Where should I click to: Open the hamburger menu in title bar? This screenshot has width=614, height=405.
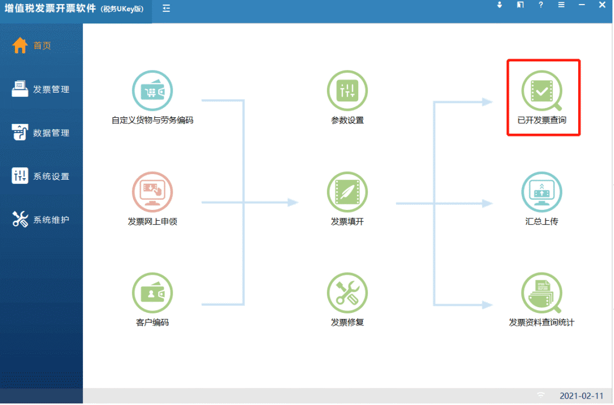point(561,5)
